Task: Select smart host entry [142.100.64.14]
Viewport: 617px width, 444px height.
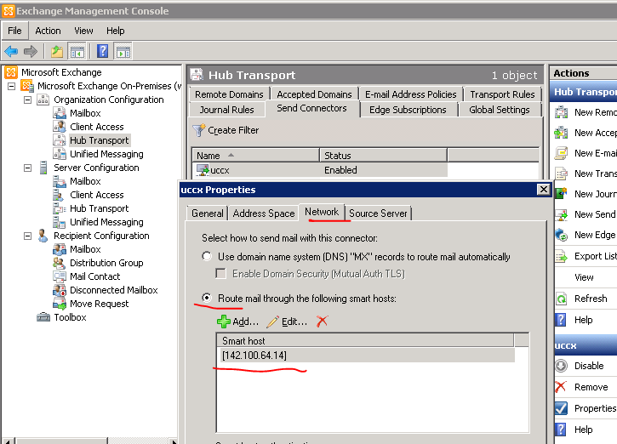Action: [366, 356]
